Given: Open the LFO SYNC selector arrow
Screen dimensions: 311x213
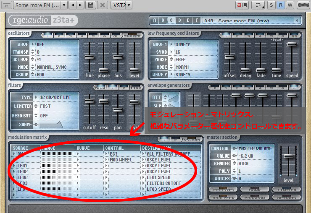Looking at the screenshot, I should tap(171, 52).
